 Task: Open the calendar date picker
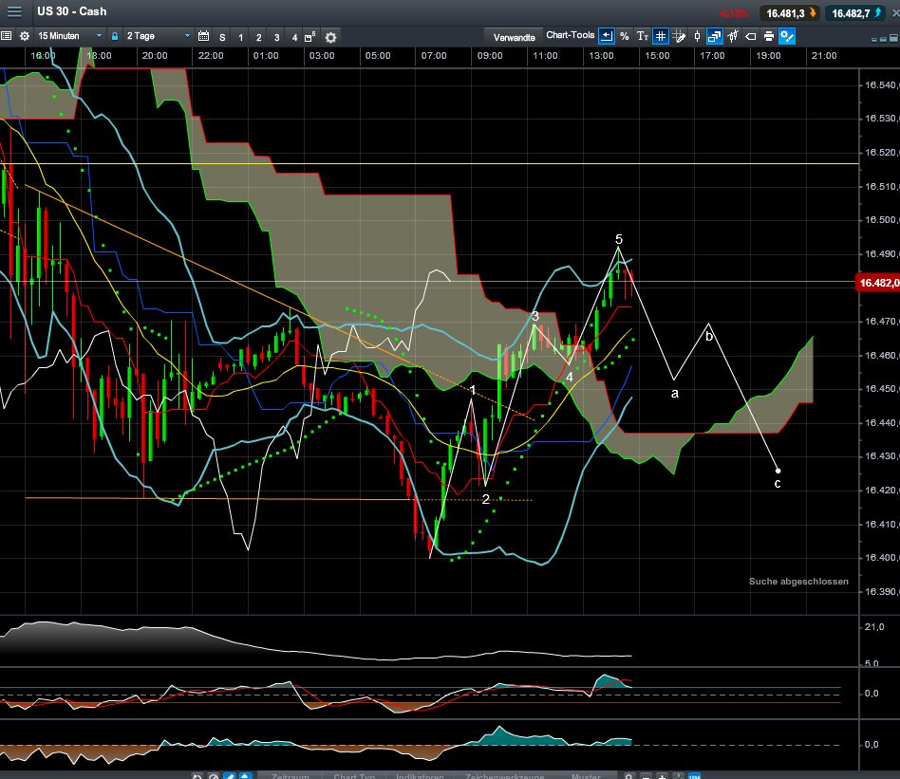click(203, 36)
